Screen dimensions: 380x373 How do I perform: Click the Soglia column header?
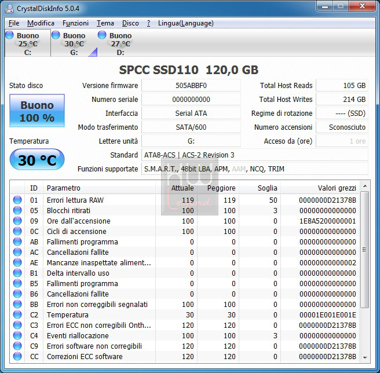tap(260, 188)
